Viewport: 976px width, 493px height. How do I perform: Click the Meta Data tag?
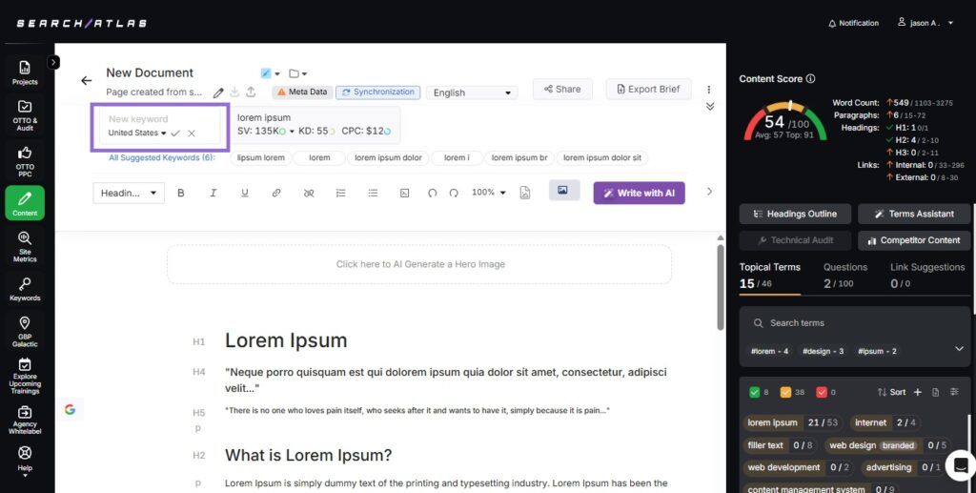(x=302, y=92)
